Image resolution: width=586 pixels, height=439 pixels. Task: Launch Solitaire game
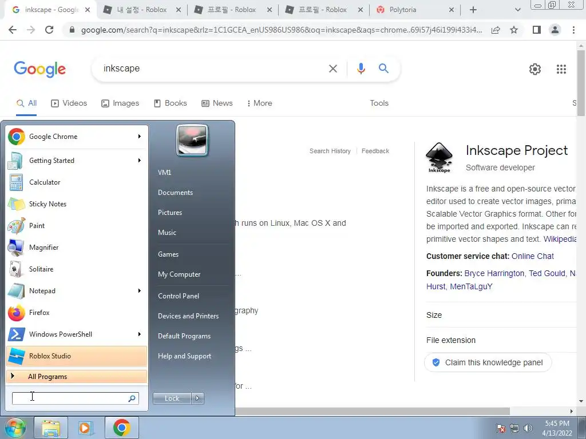pyautogui.click(x=77, y=269)
